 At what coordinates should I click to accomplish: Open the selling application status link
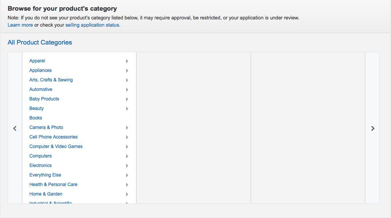click(92, 25)
